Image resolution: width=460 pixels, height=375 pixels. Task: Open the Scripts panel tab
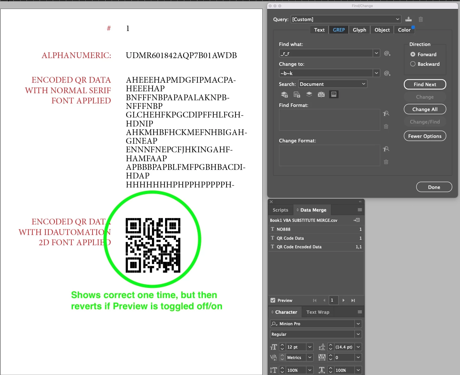[281, 210]
